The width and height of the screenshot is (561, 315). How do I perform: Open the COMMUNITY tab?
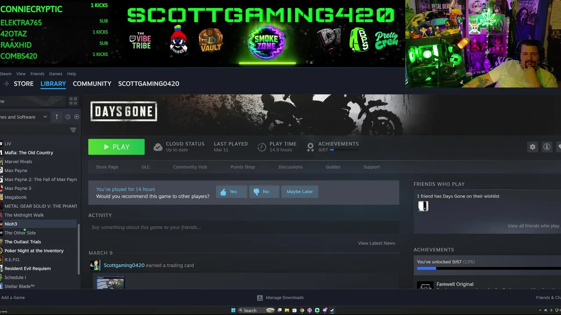click(92, 84)
